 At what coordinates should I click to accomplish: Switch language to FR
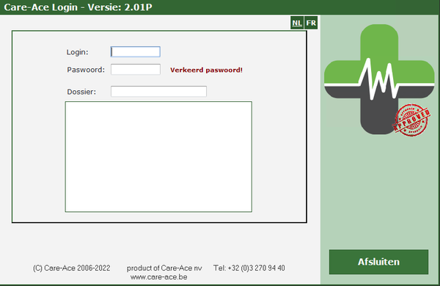311,23
